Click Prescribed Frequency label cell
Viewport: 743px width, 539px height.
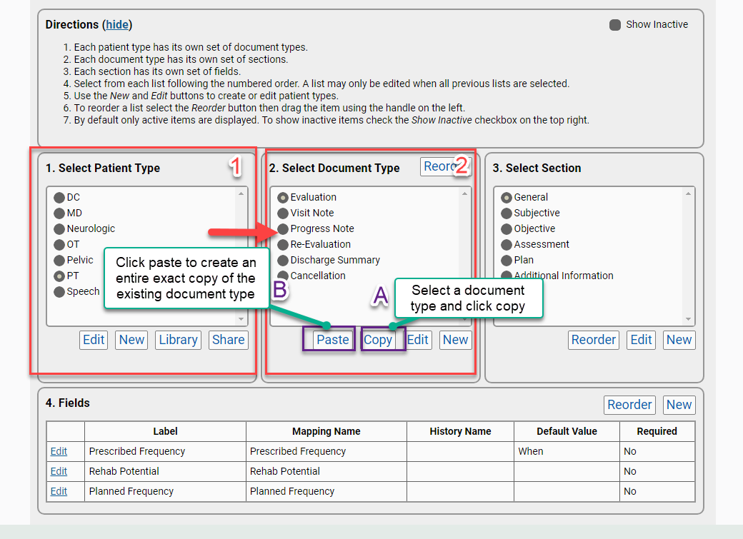point(165,451)
